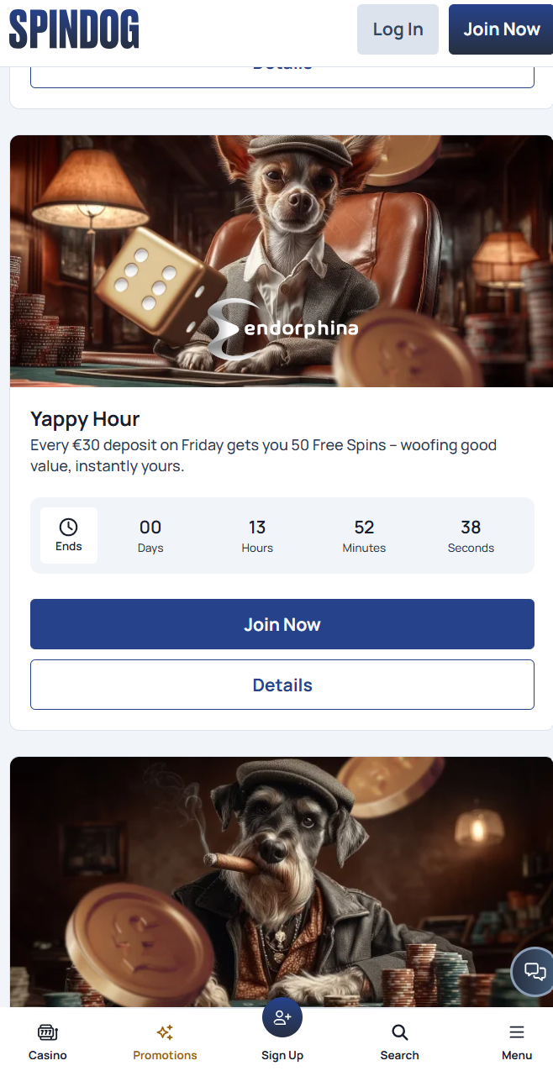Open the Casino section via bottom nav icon

pyautogui.click(x=47, y=1032)
